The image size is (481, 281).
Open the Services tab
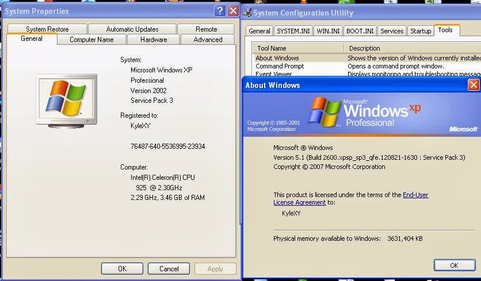click(392, 31)
